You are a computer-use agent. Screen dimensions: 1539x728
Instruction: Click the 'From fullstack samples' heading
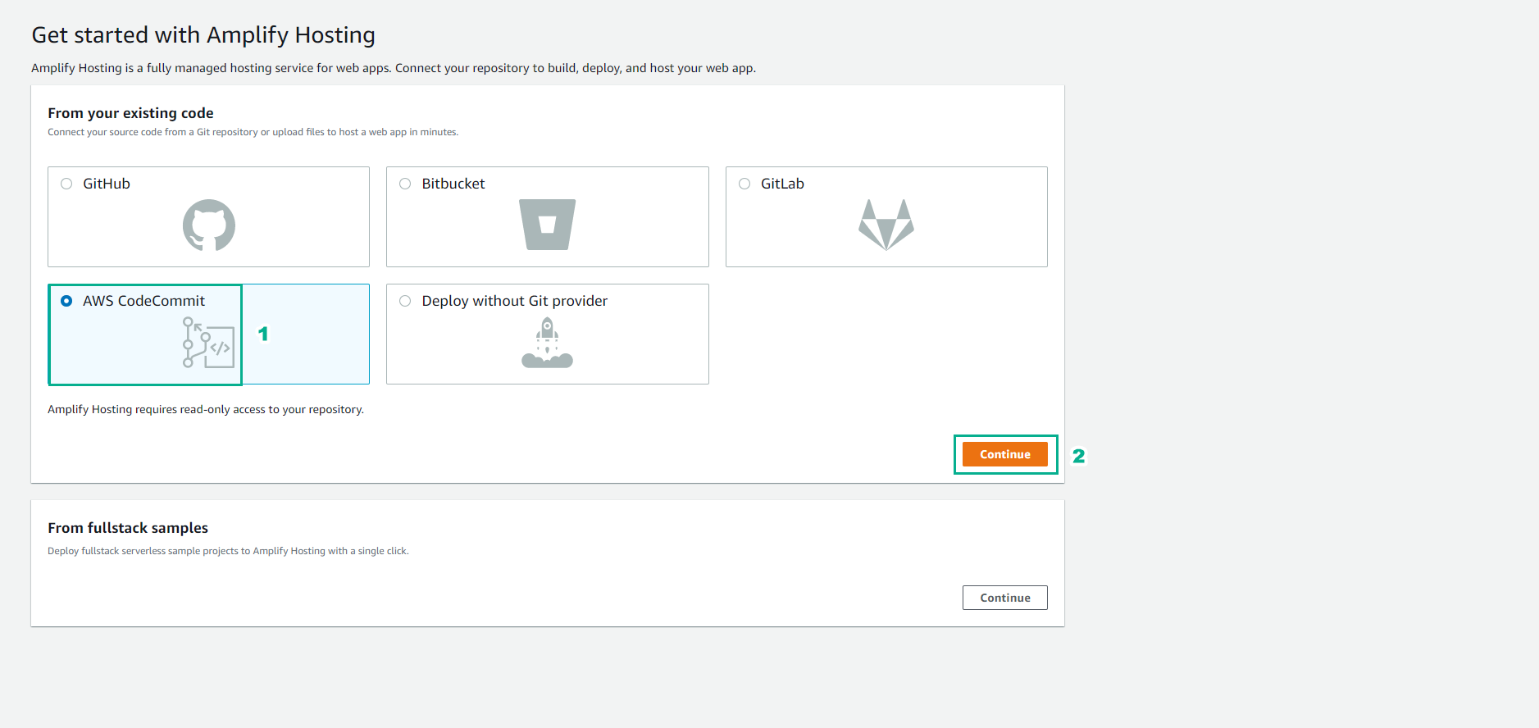point(128,528)
